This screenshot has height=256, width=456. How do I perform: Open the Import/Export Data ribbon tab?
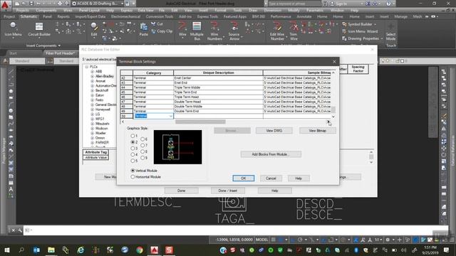90,16
